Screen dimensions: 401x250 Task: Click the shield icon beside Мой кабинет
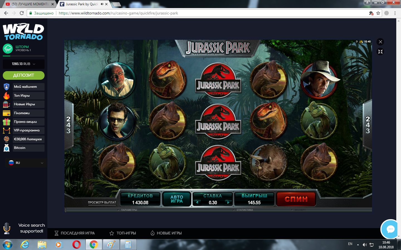click(x=6, y=87)
